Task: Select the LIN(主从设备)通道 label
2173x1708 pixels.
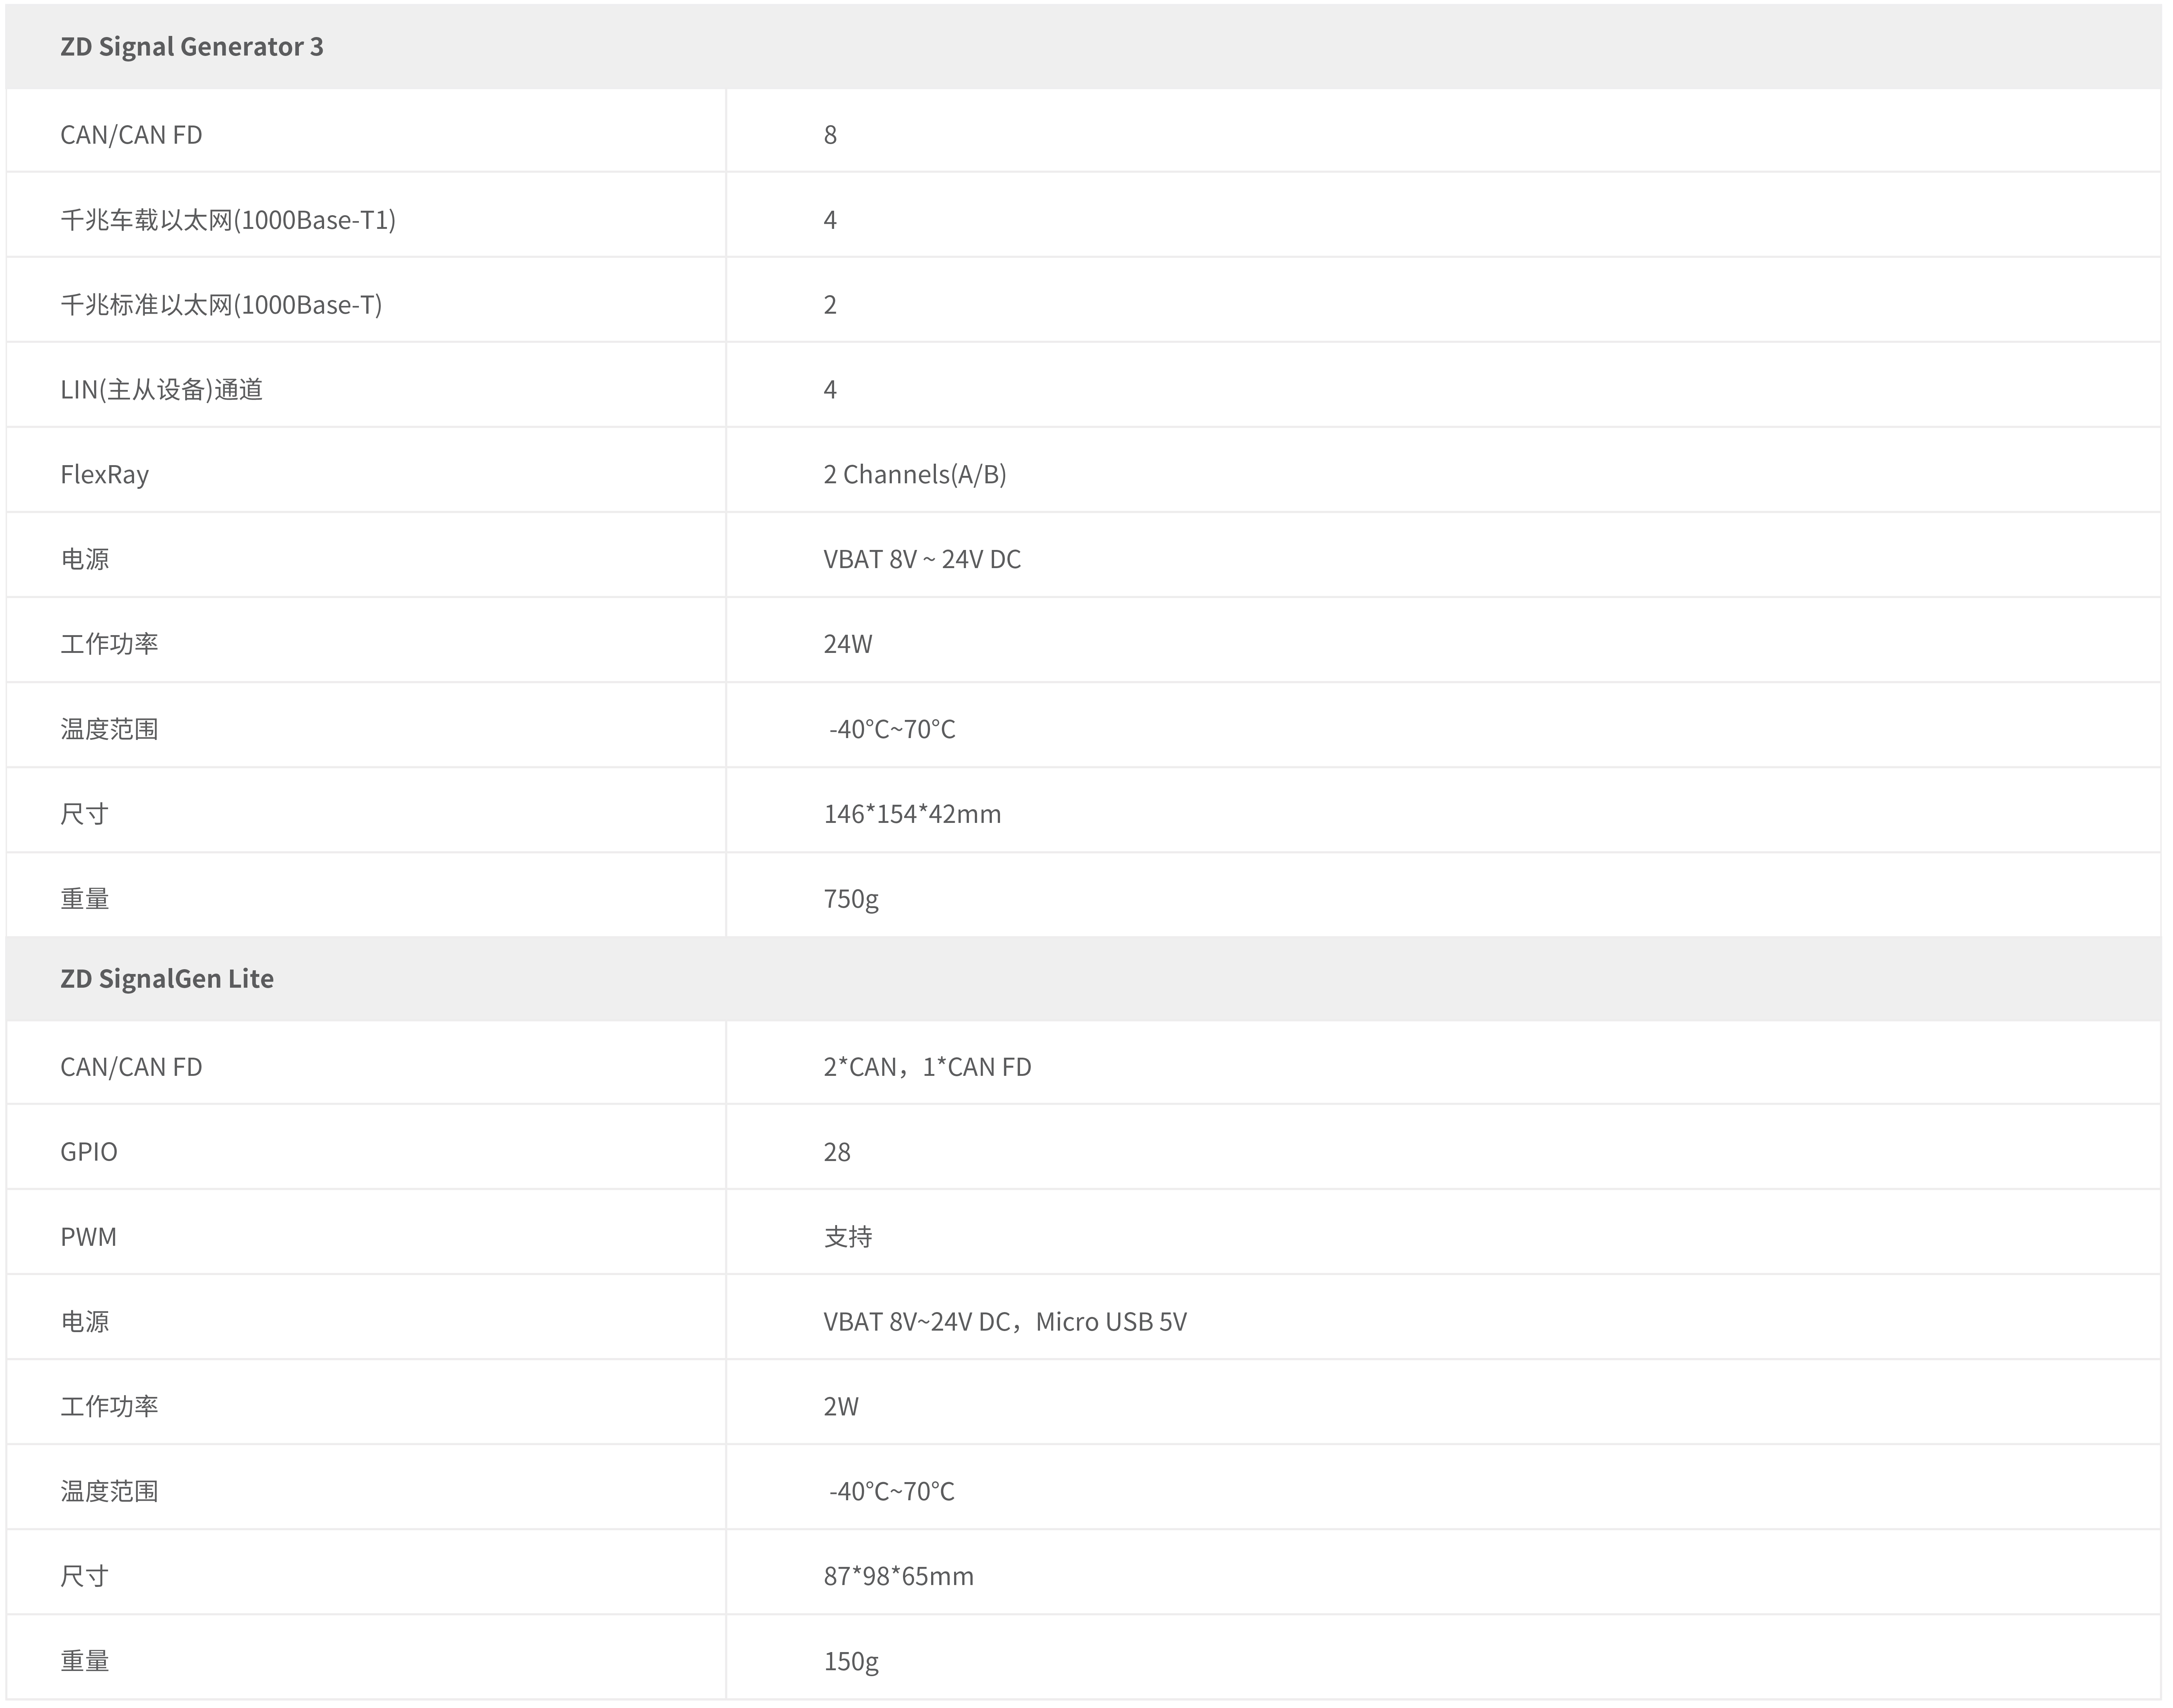Action: pyautogui.click(x=161, y=390)
